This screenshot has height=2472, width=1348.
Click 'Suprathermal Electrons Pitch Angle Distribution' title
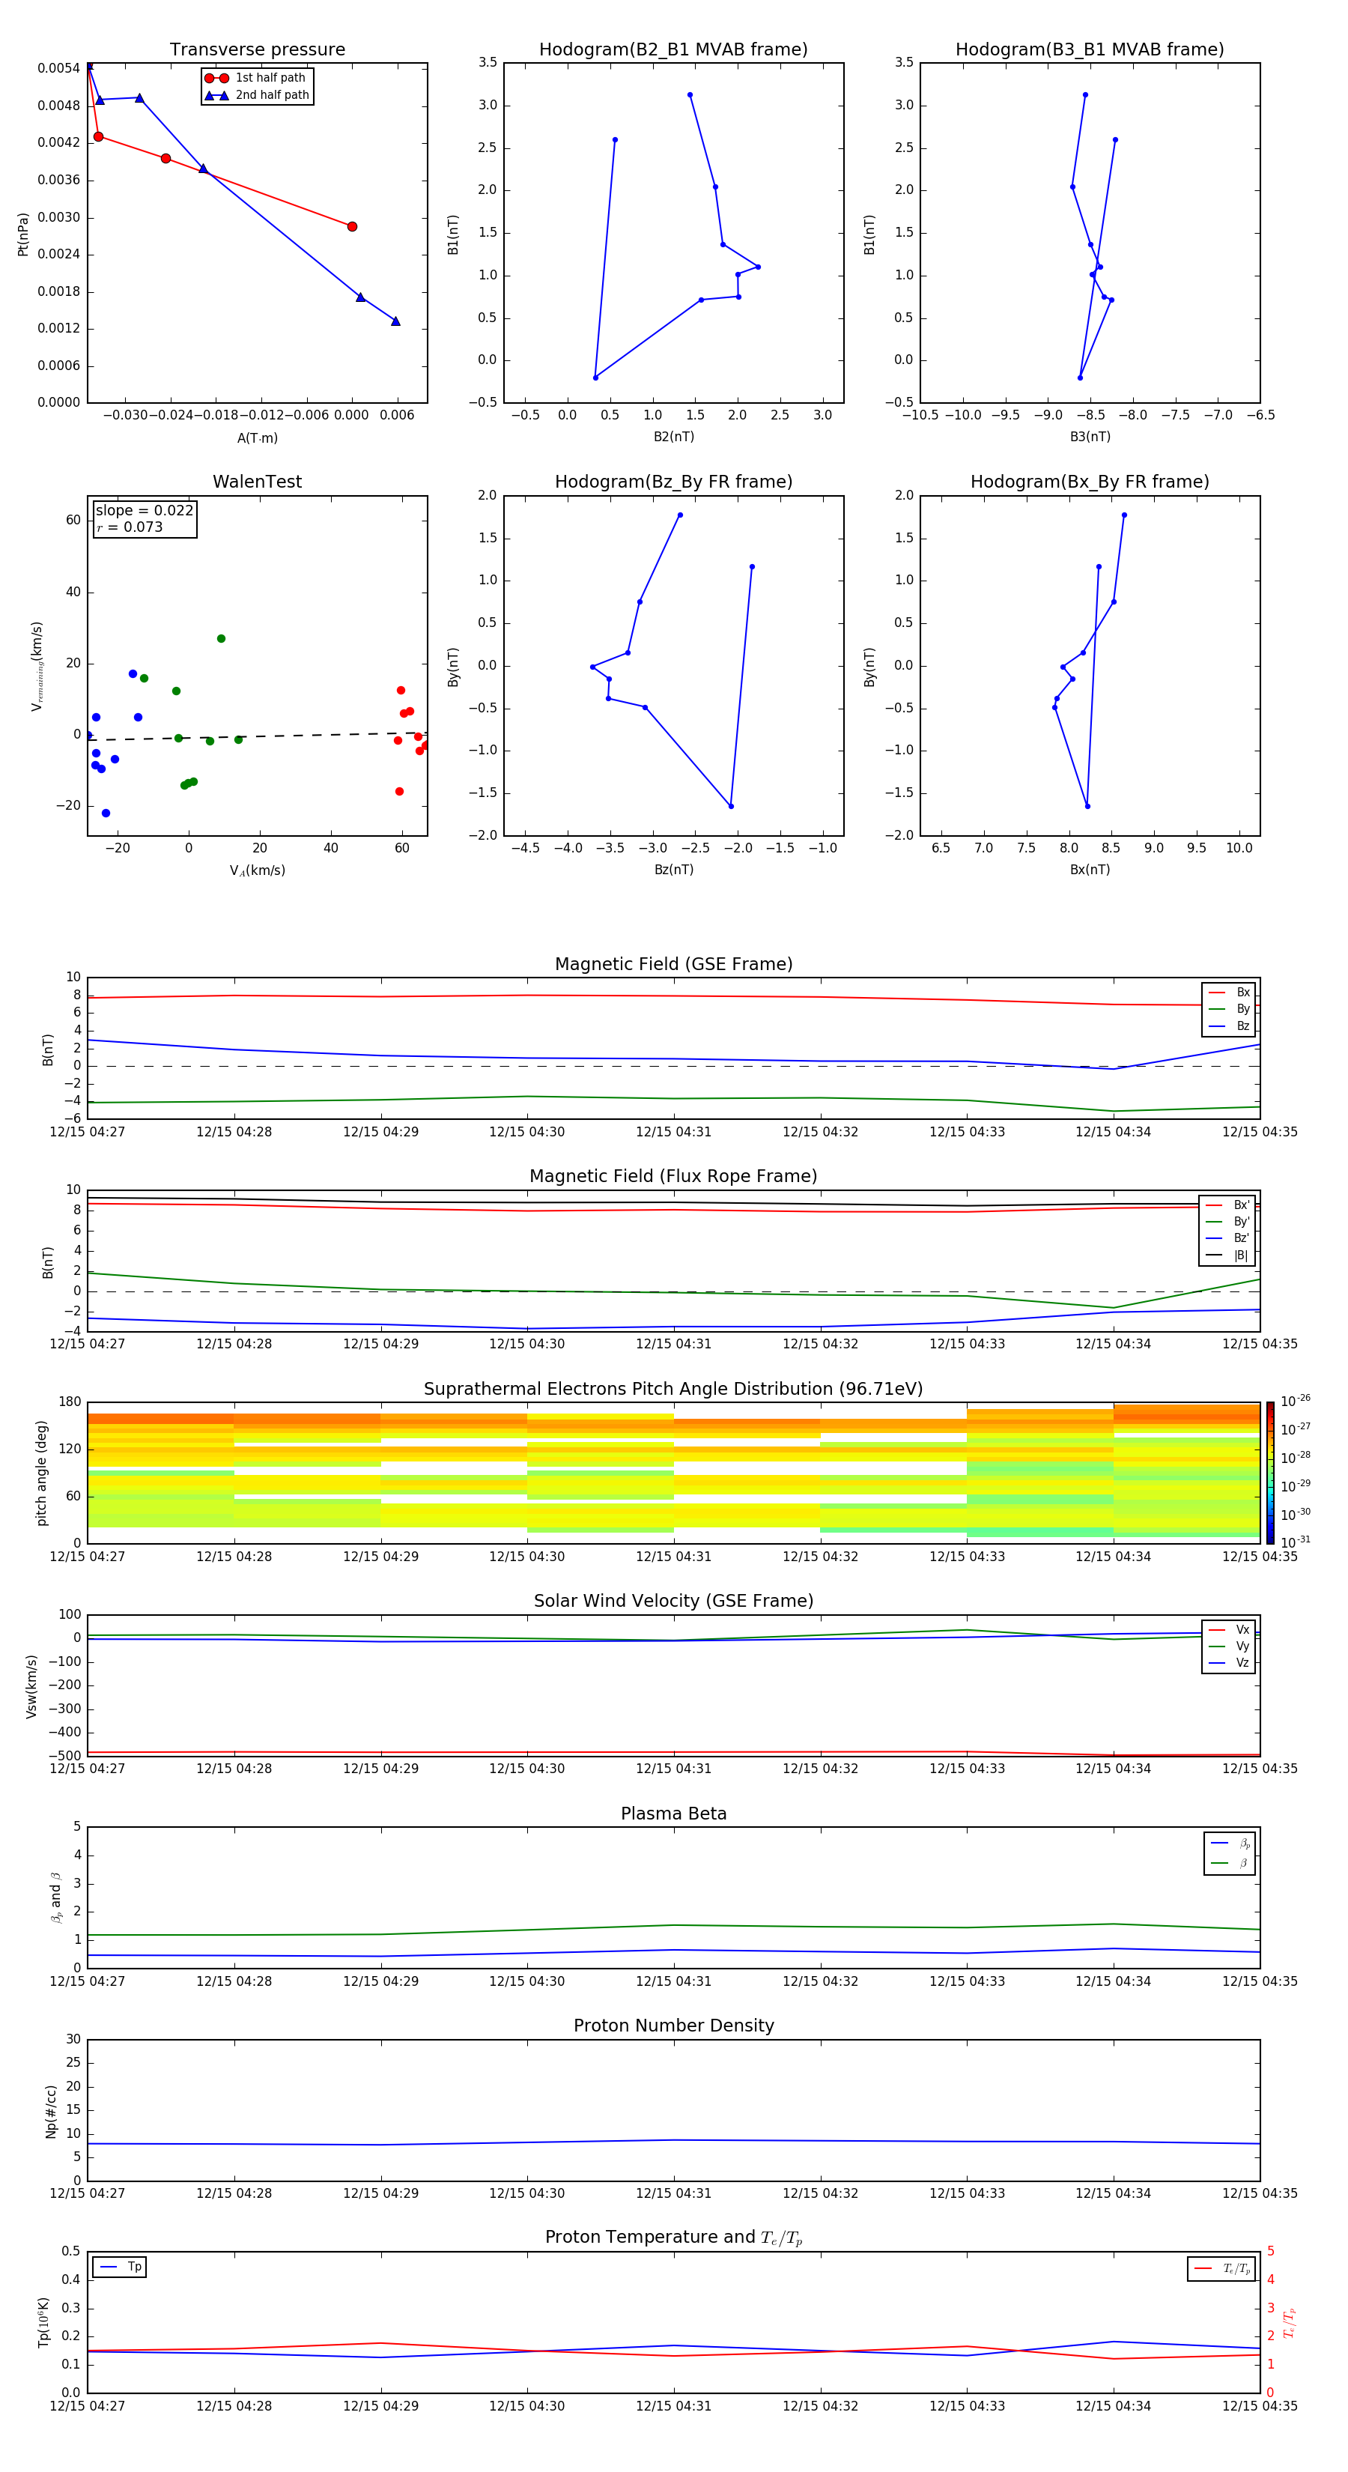(673, 1390)
